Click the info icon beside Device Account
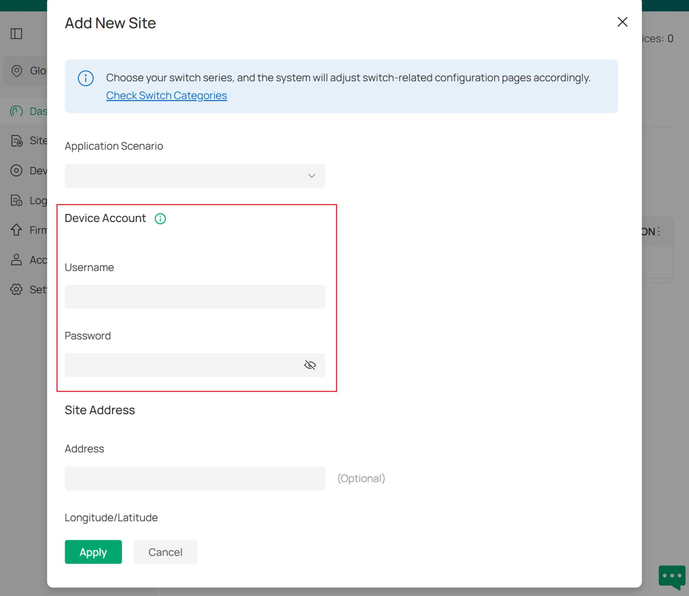This screenshot has height=596, width=689. (160, 219)
